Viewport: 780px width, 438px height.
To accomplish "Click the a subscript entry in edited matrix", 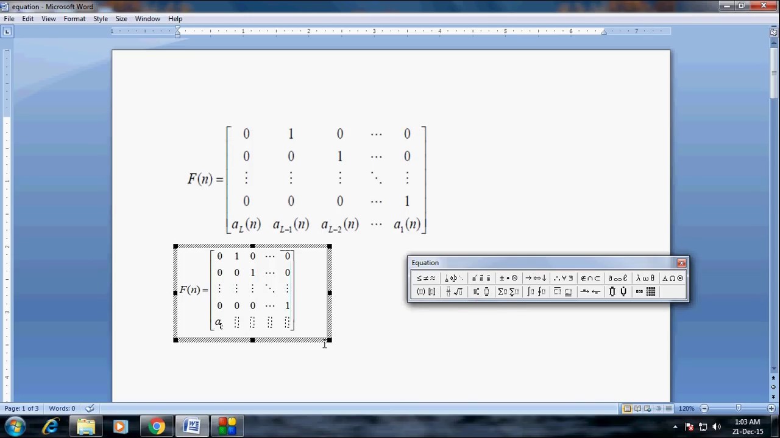I will [219, 323].
